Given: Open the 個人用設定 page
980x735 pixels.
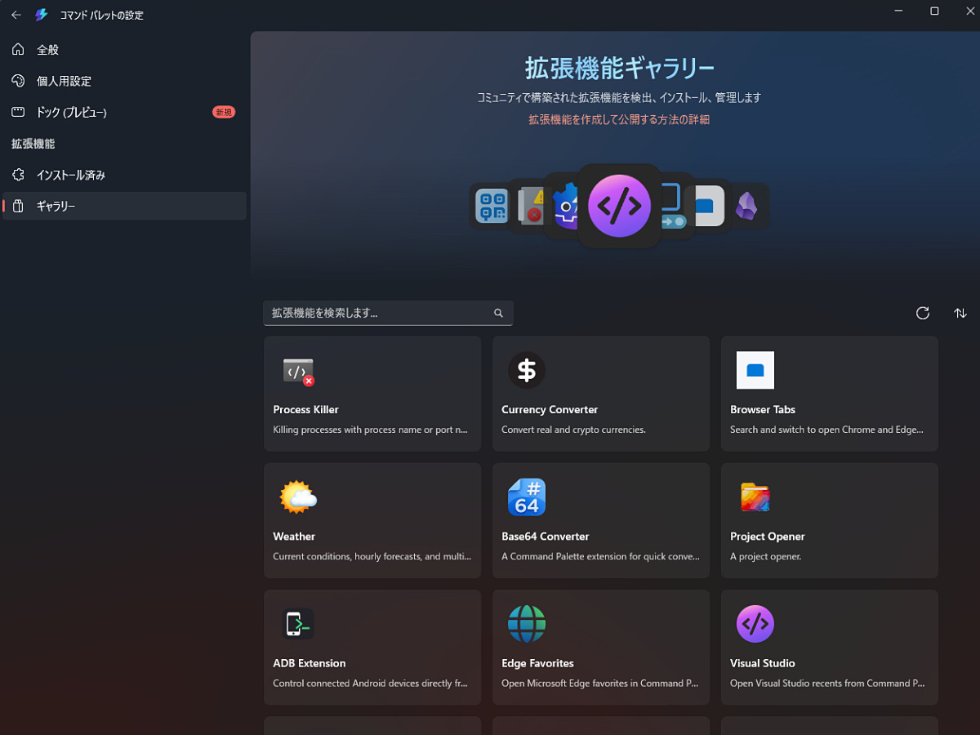Looking at the screenshot, I should [x=124, y=81].
